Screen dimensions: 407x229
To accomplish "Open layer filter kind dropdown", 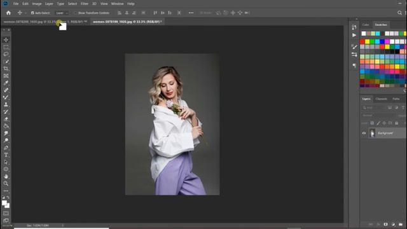I will click(x=373, y=108).
